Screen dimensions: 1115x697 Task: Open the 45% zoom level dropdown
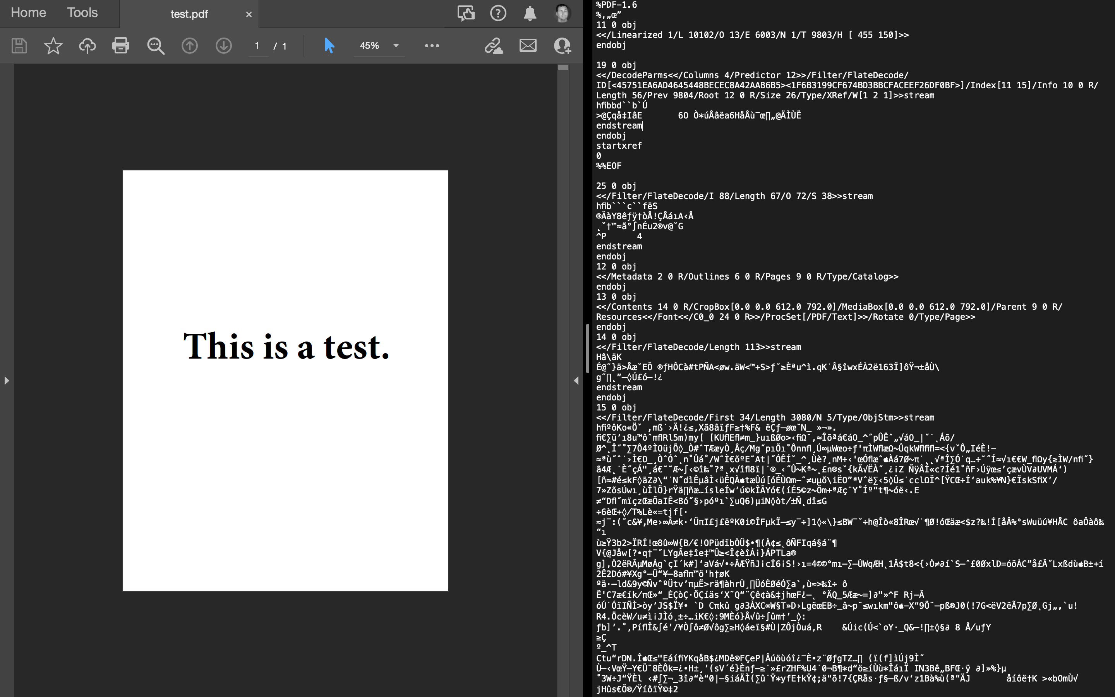click(x=379, y=46)
